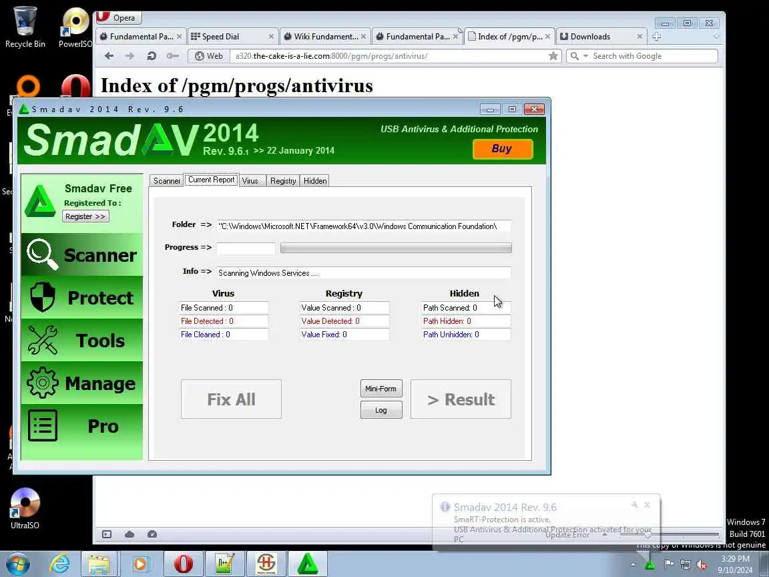Open the Pro section with list icon
The image size is (769, 577).
[82, 425]
